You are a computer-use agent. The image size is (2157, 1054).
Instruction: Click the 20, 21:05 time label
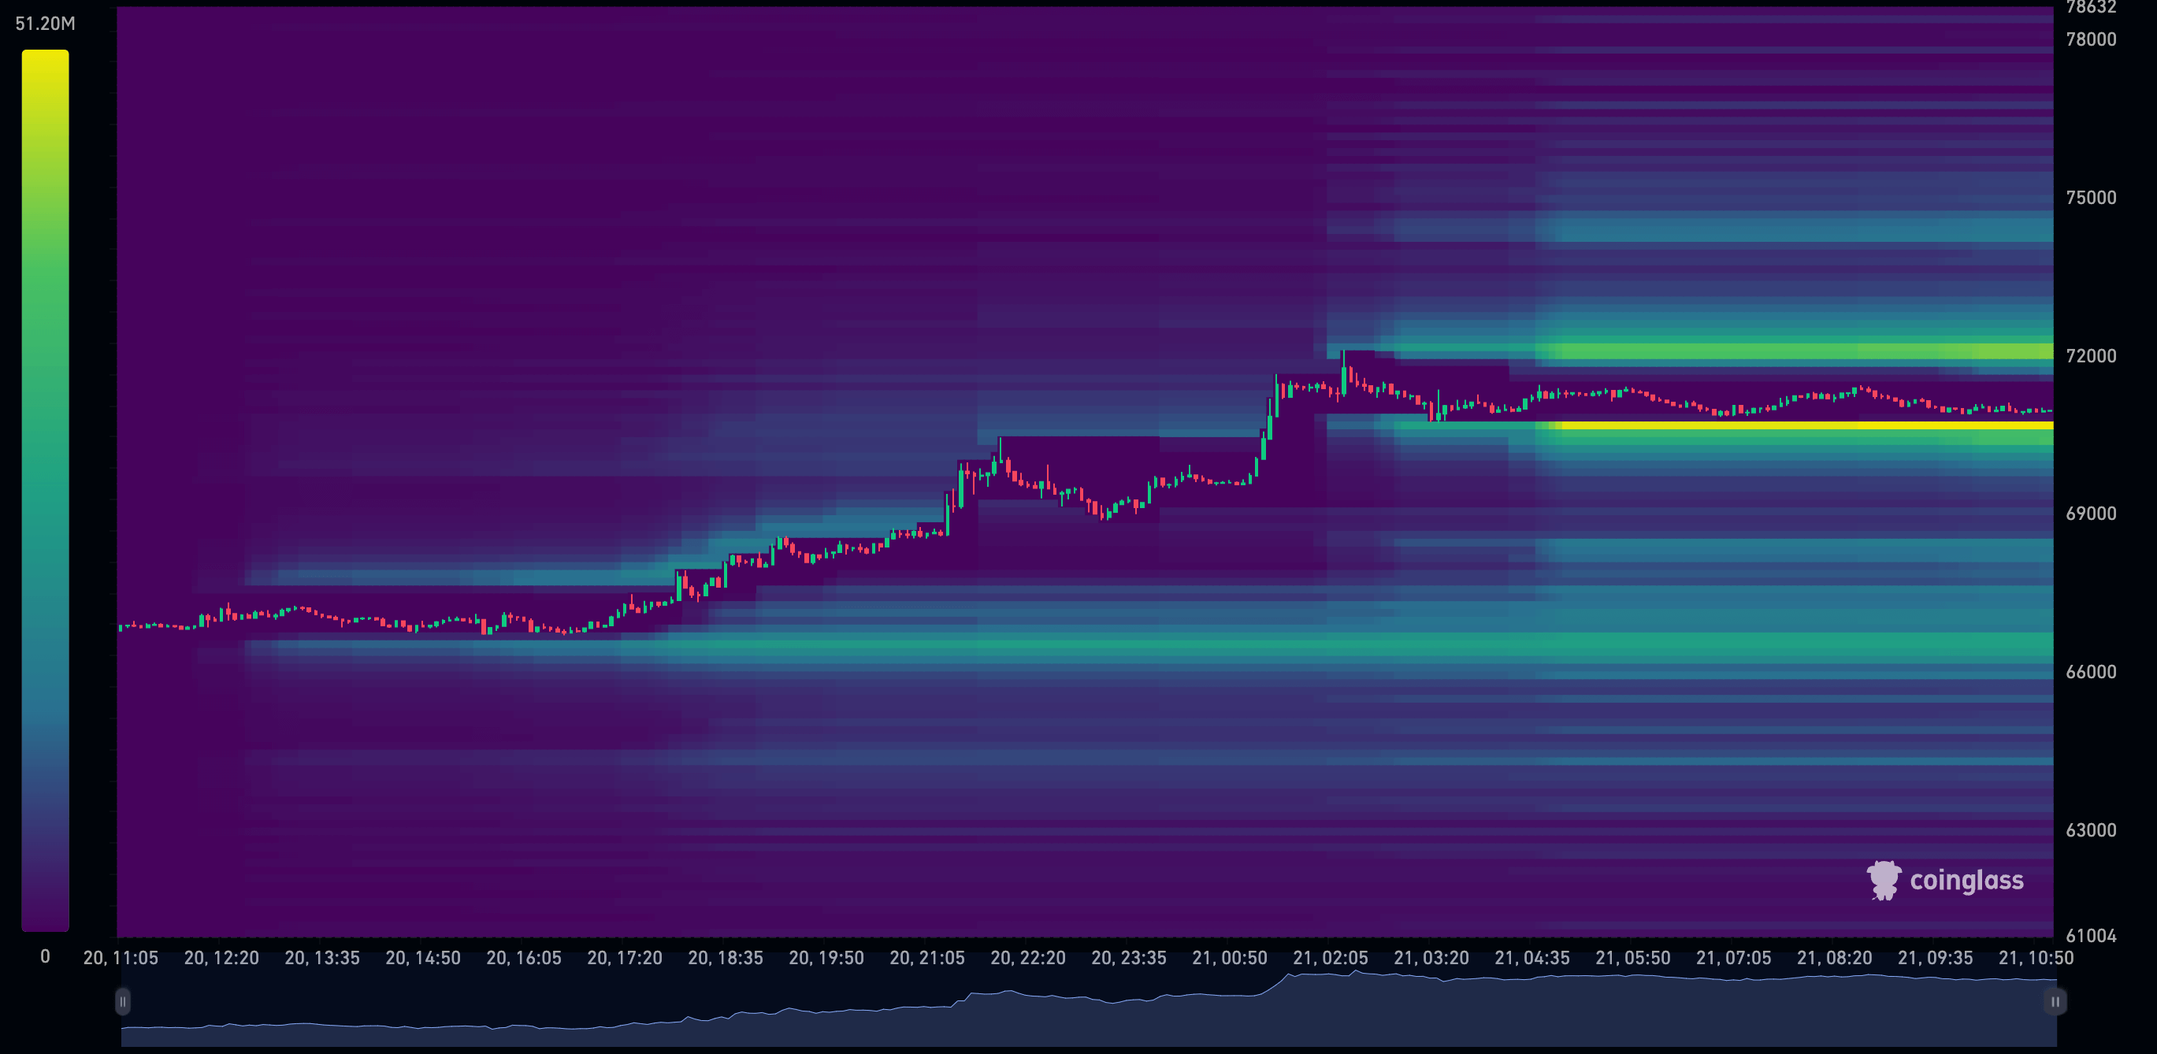[927, 958]
